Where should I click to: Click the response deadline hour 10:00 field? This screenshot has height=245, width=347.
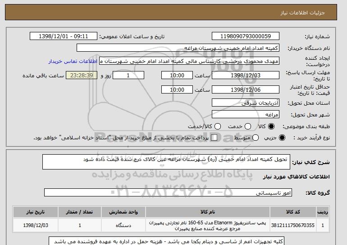pyautogui.click(x=177, y=75)
